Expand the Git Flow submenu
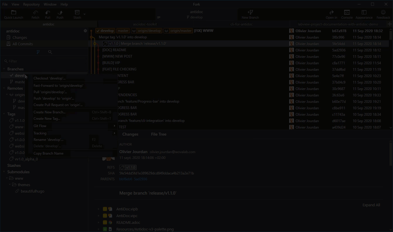393x232 pixels. click(71, 126)
